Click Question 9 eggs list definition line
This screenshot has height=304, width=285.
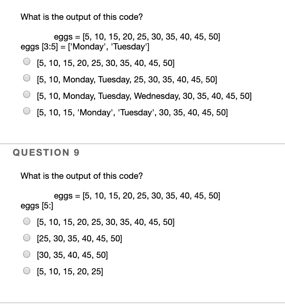pos(137,196)
